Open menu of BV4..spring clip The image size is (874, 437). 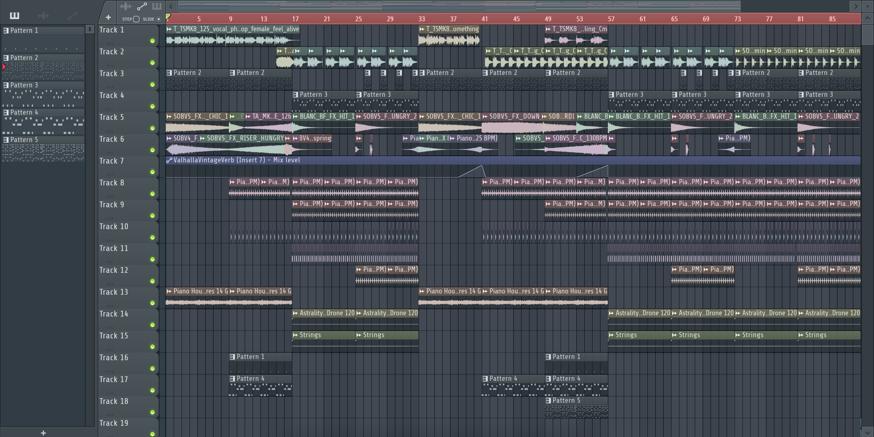point(295,138)
